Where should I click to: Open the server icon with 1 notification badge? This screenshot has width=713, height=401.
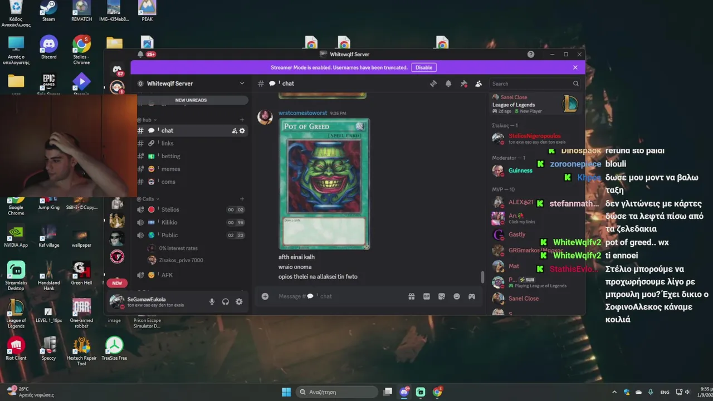[117, 87]
